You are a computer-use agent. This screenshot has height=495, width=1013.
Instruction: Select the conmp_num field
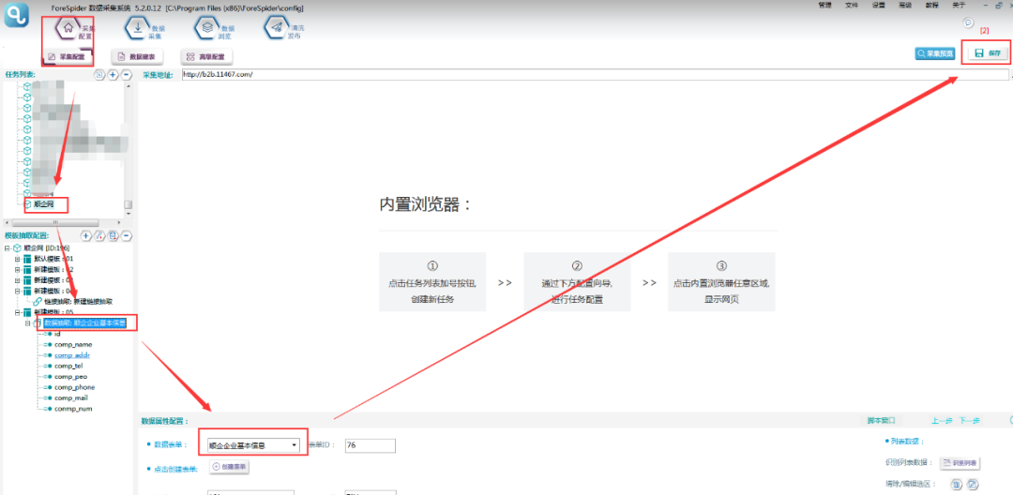72,409
